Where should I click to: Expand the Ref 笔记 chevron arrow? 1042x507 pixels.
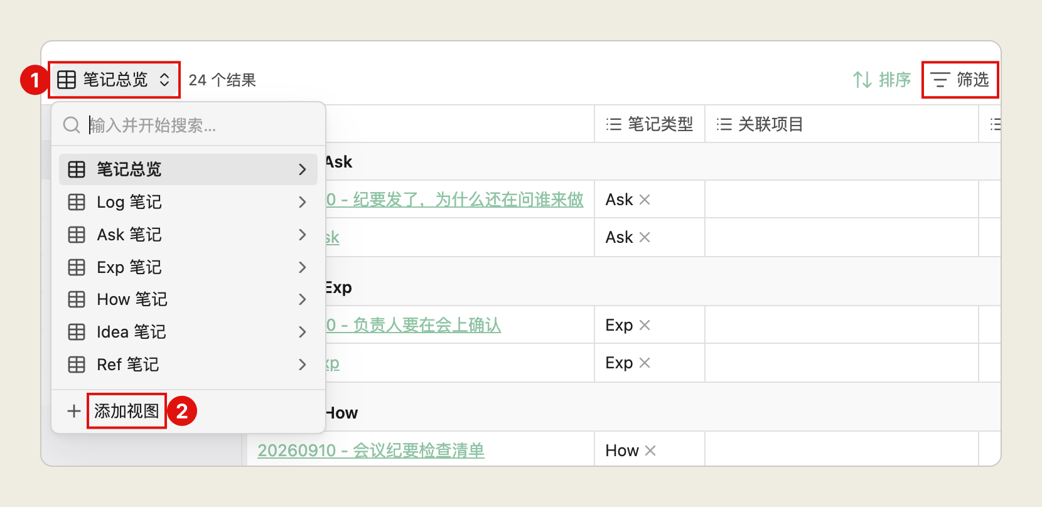pyautogui.click(x=303, y=365)
